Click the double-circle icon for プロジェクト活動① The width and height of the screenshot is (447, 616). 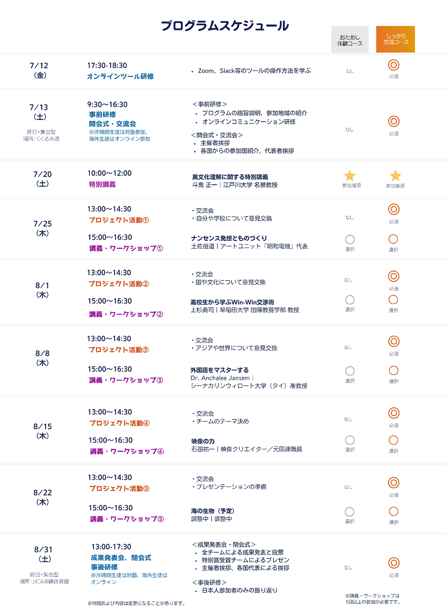coord(394,209)
